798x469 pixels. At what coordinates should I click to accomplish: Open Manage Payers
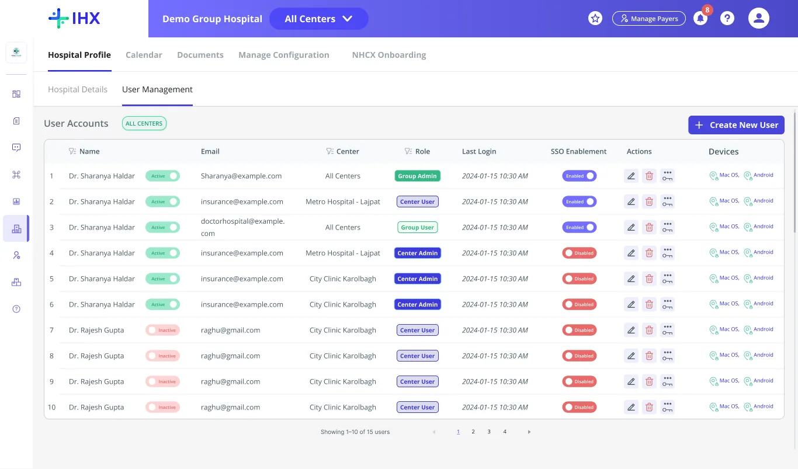[x=649, y=19]
